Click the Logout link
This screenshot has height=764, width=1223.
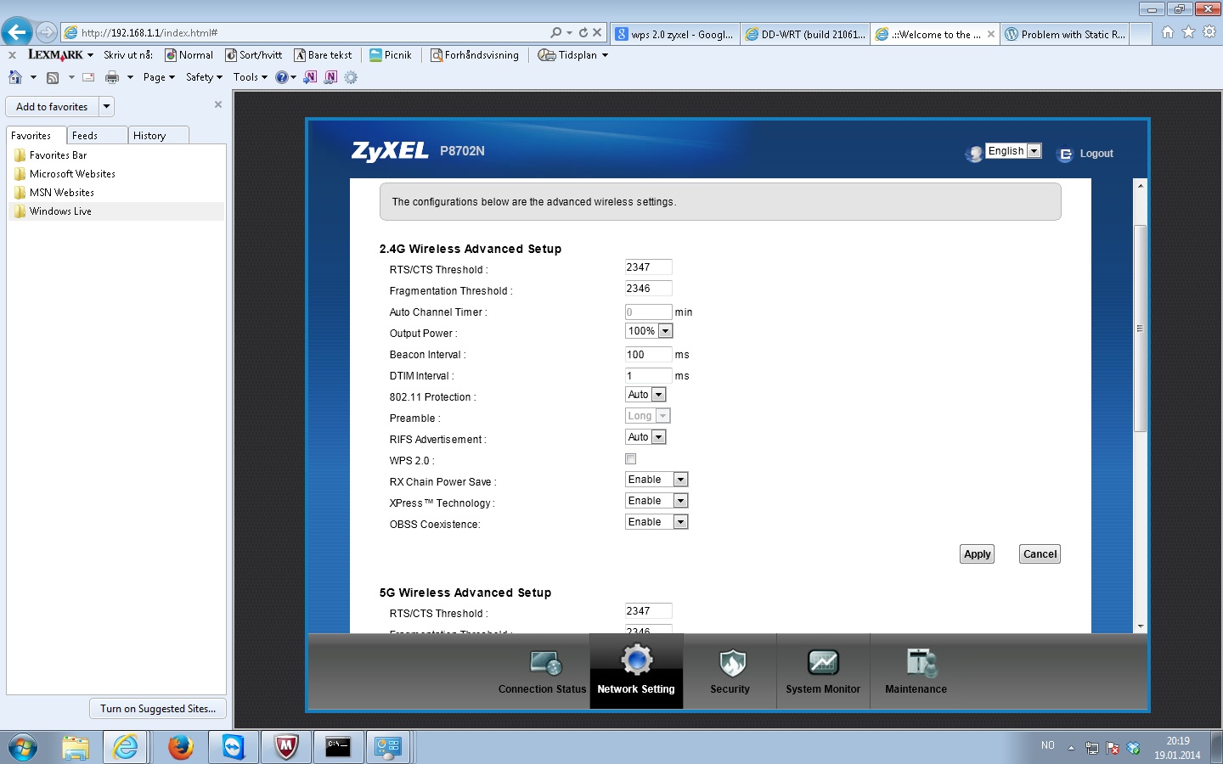[1096, 154]
